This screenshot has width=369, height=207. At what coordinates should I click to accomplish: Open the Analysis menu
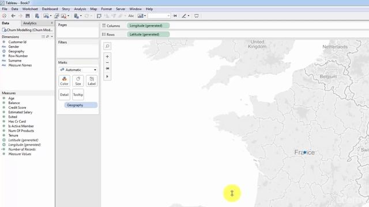(x=80, y=9)
